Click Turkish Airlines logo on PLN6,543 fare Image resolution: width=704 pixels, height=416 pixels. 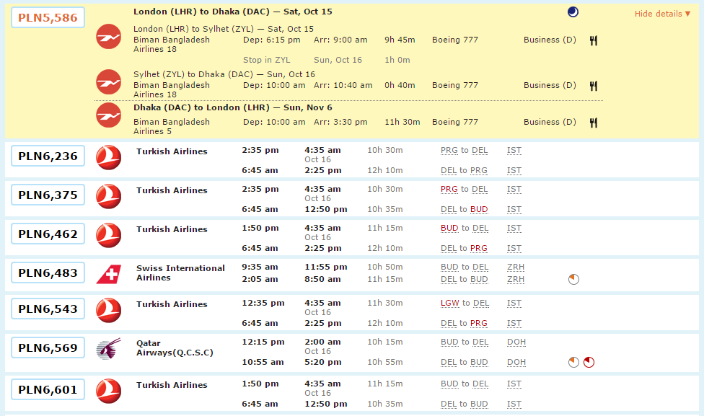109,310
